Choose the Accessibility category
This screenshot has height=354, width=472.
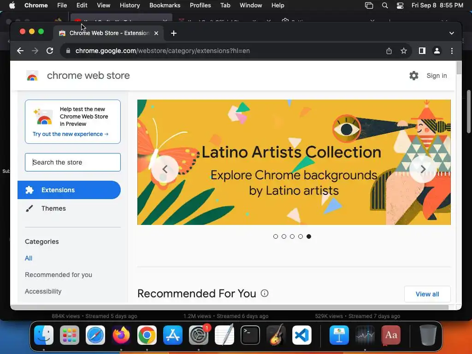click(x=43, y=291)
